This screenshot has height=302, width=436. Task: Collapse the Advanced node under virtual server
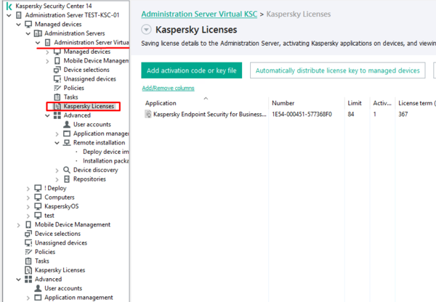(47, 115)
